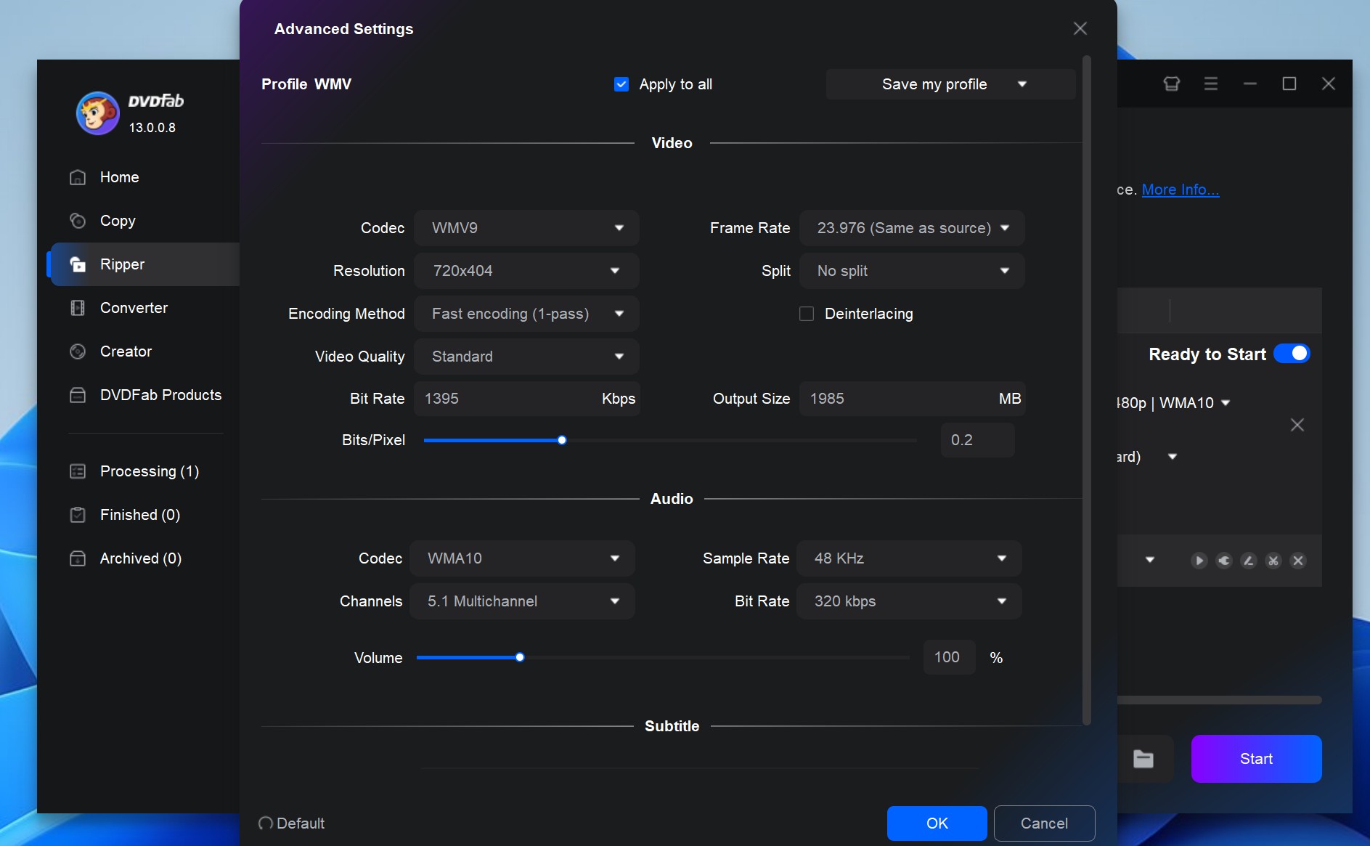This screenshot has height=846, width=1370.
Task: Open DVDFab Products from the sidebar
Action: click(160, 395)
